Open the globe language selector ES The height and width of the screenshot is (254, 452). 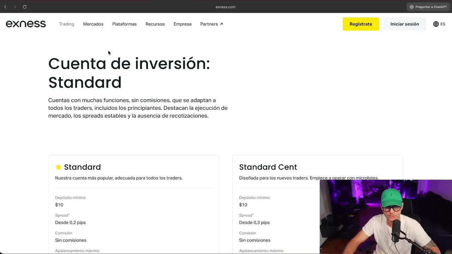pos(439,24)
